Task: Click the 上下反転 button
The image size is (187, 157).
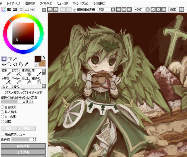Action: click(x=23, y=152)
